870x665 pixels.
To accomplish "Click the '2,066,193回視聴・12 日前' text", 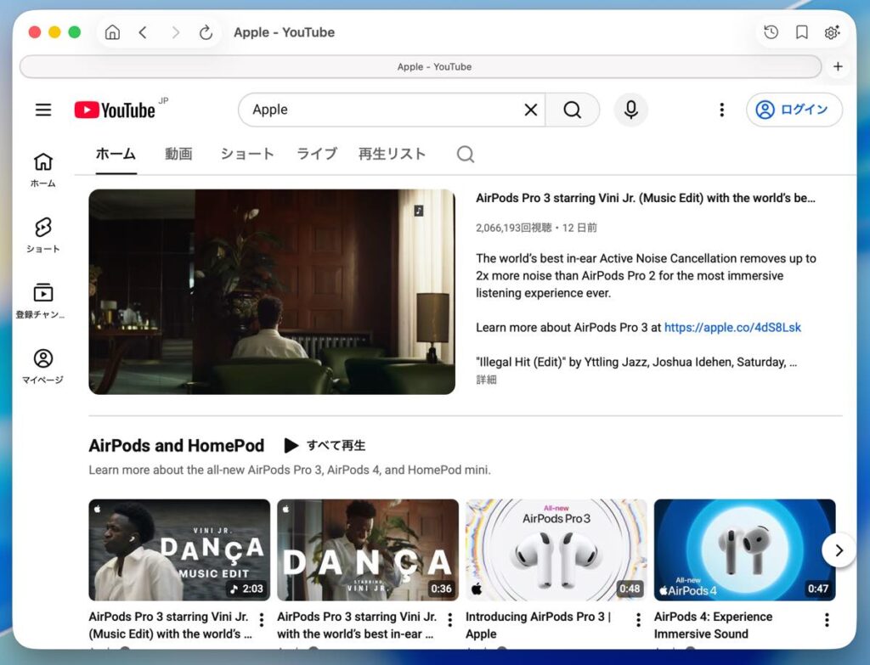I will [x=536, y=228].
